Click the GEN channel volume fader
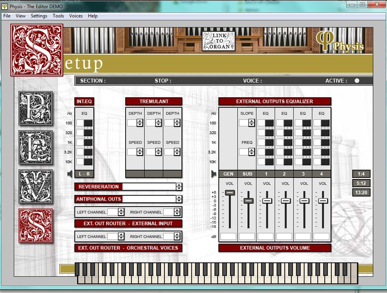 click(x=230, y=193)
